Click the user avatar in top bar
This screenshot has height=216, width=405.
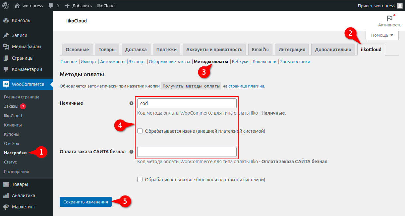coord(400,6)
